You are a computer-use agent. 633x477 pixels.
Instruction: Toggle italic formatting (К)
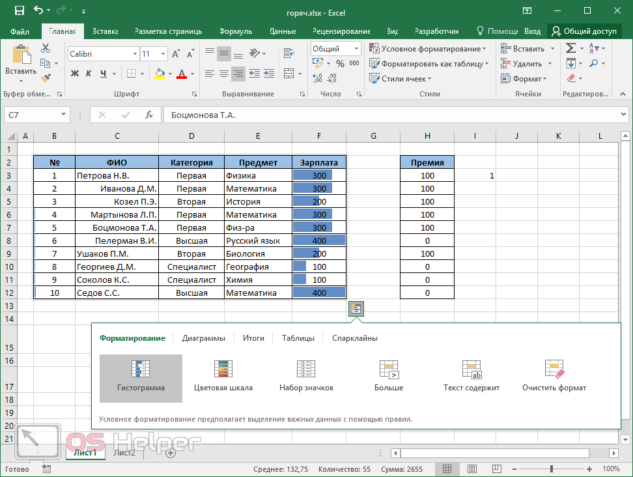point(89,74)
